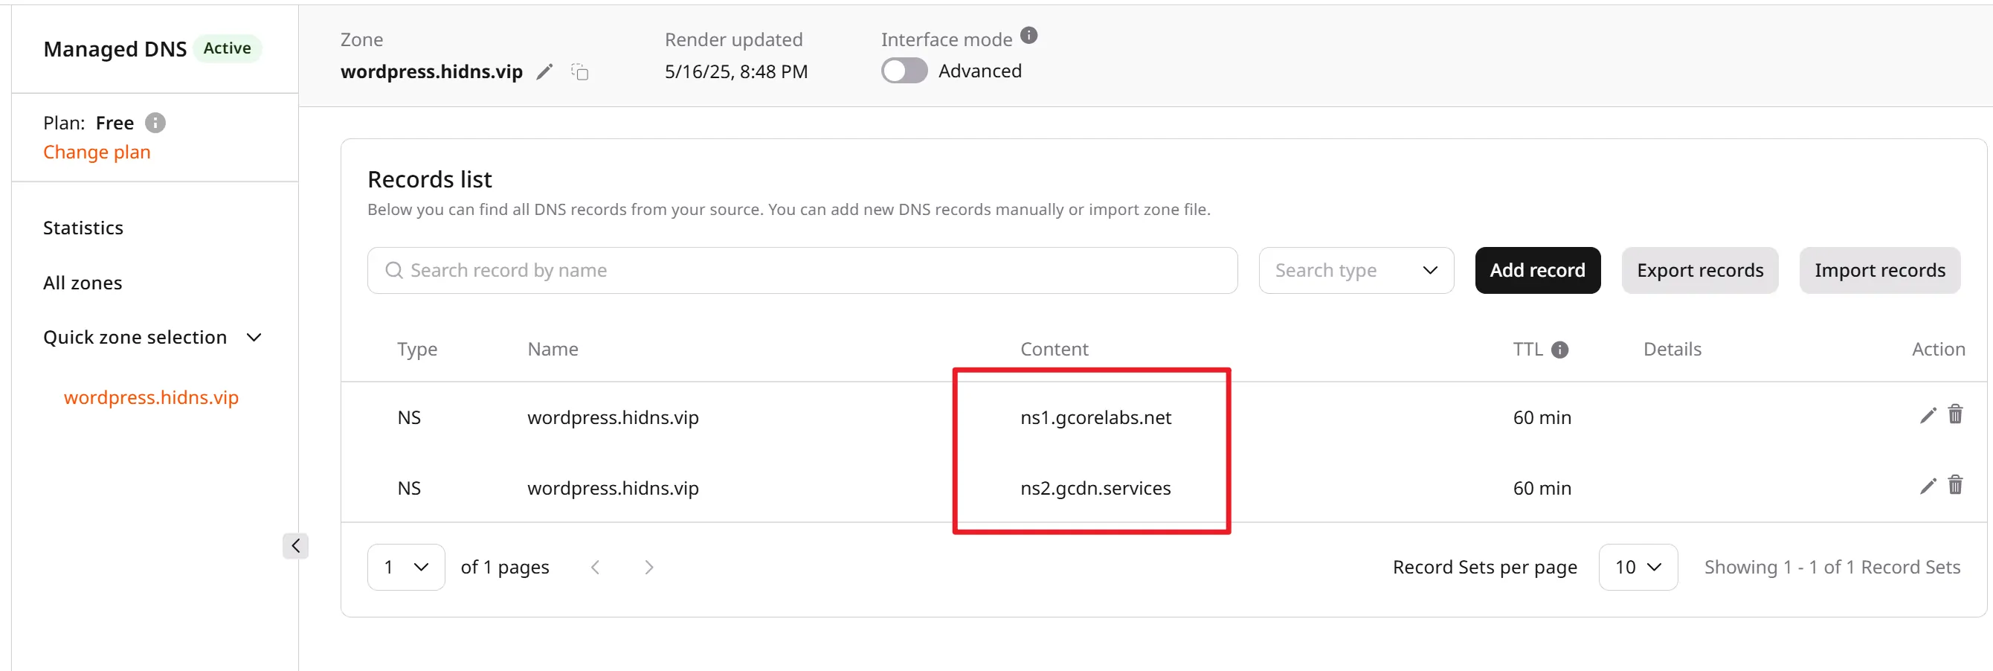Click Add record button
Viewport: 1993px width, 671px height.
1537,271
